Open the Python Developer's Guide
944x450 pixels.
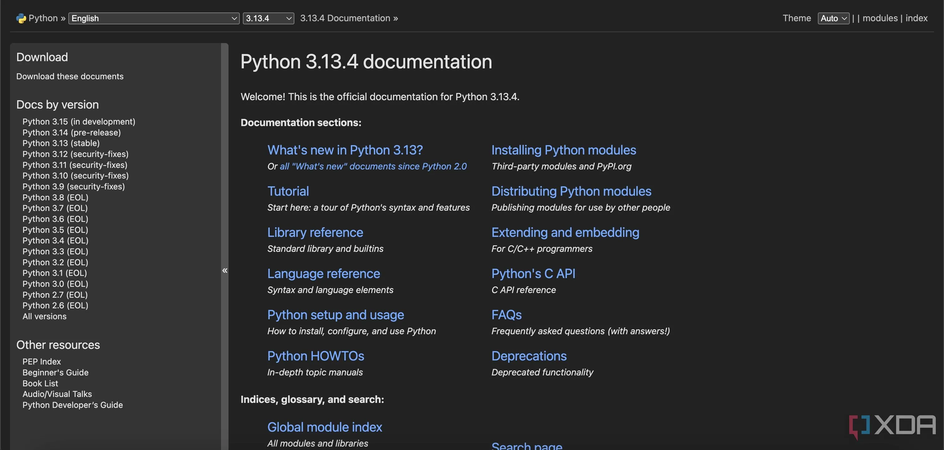pos(72,405)
